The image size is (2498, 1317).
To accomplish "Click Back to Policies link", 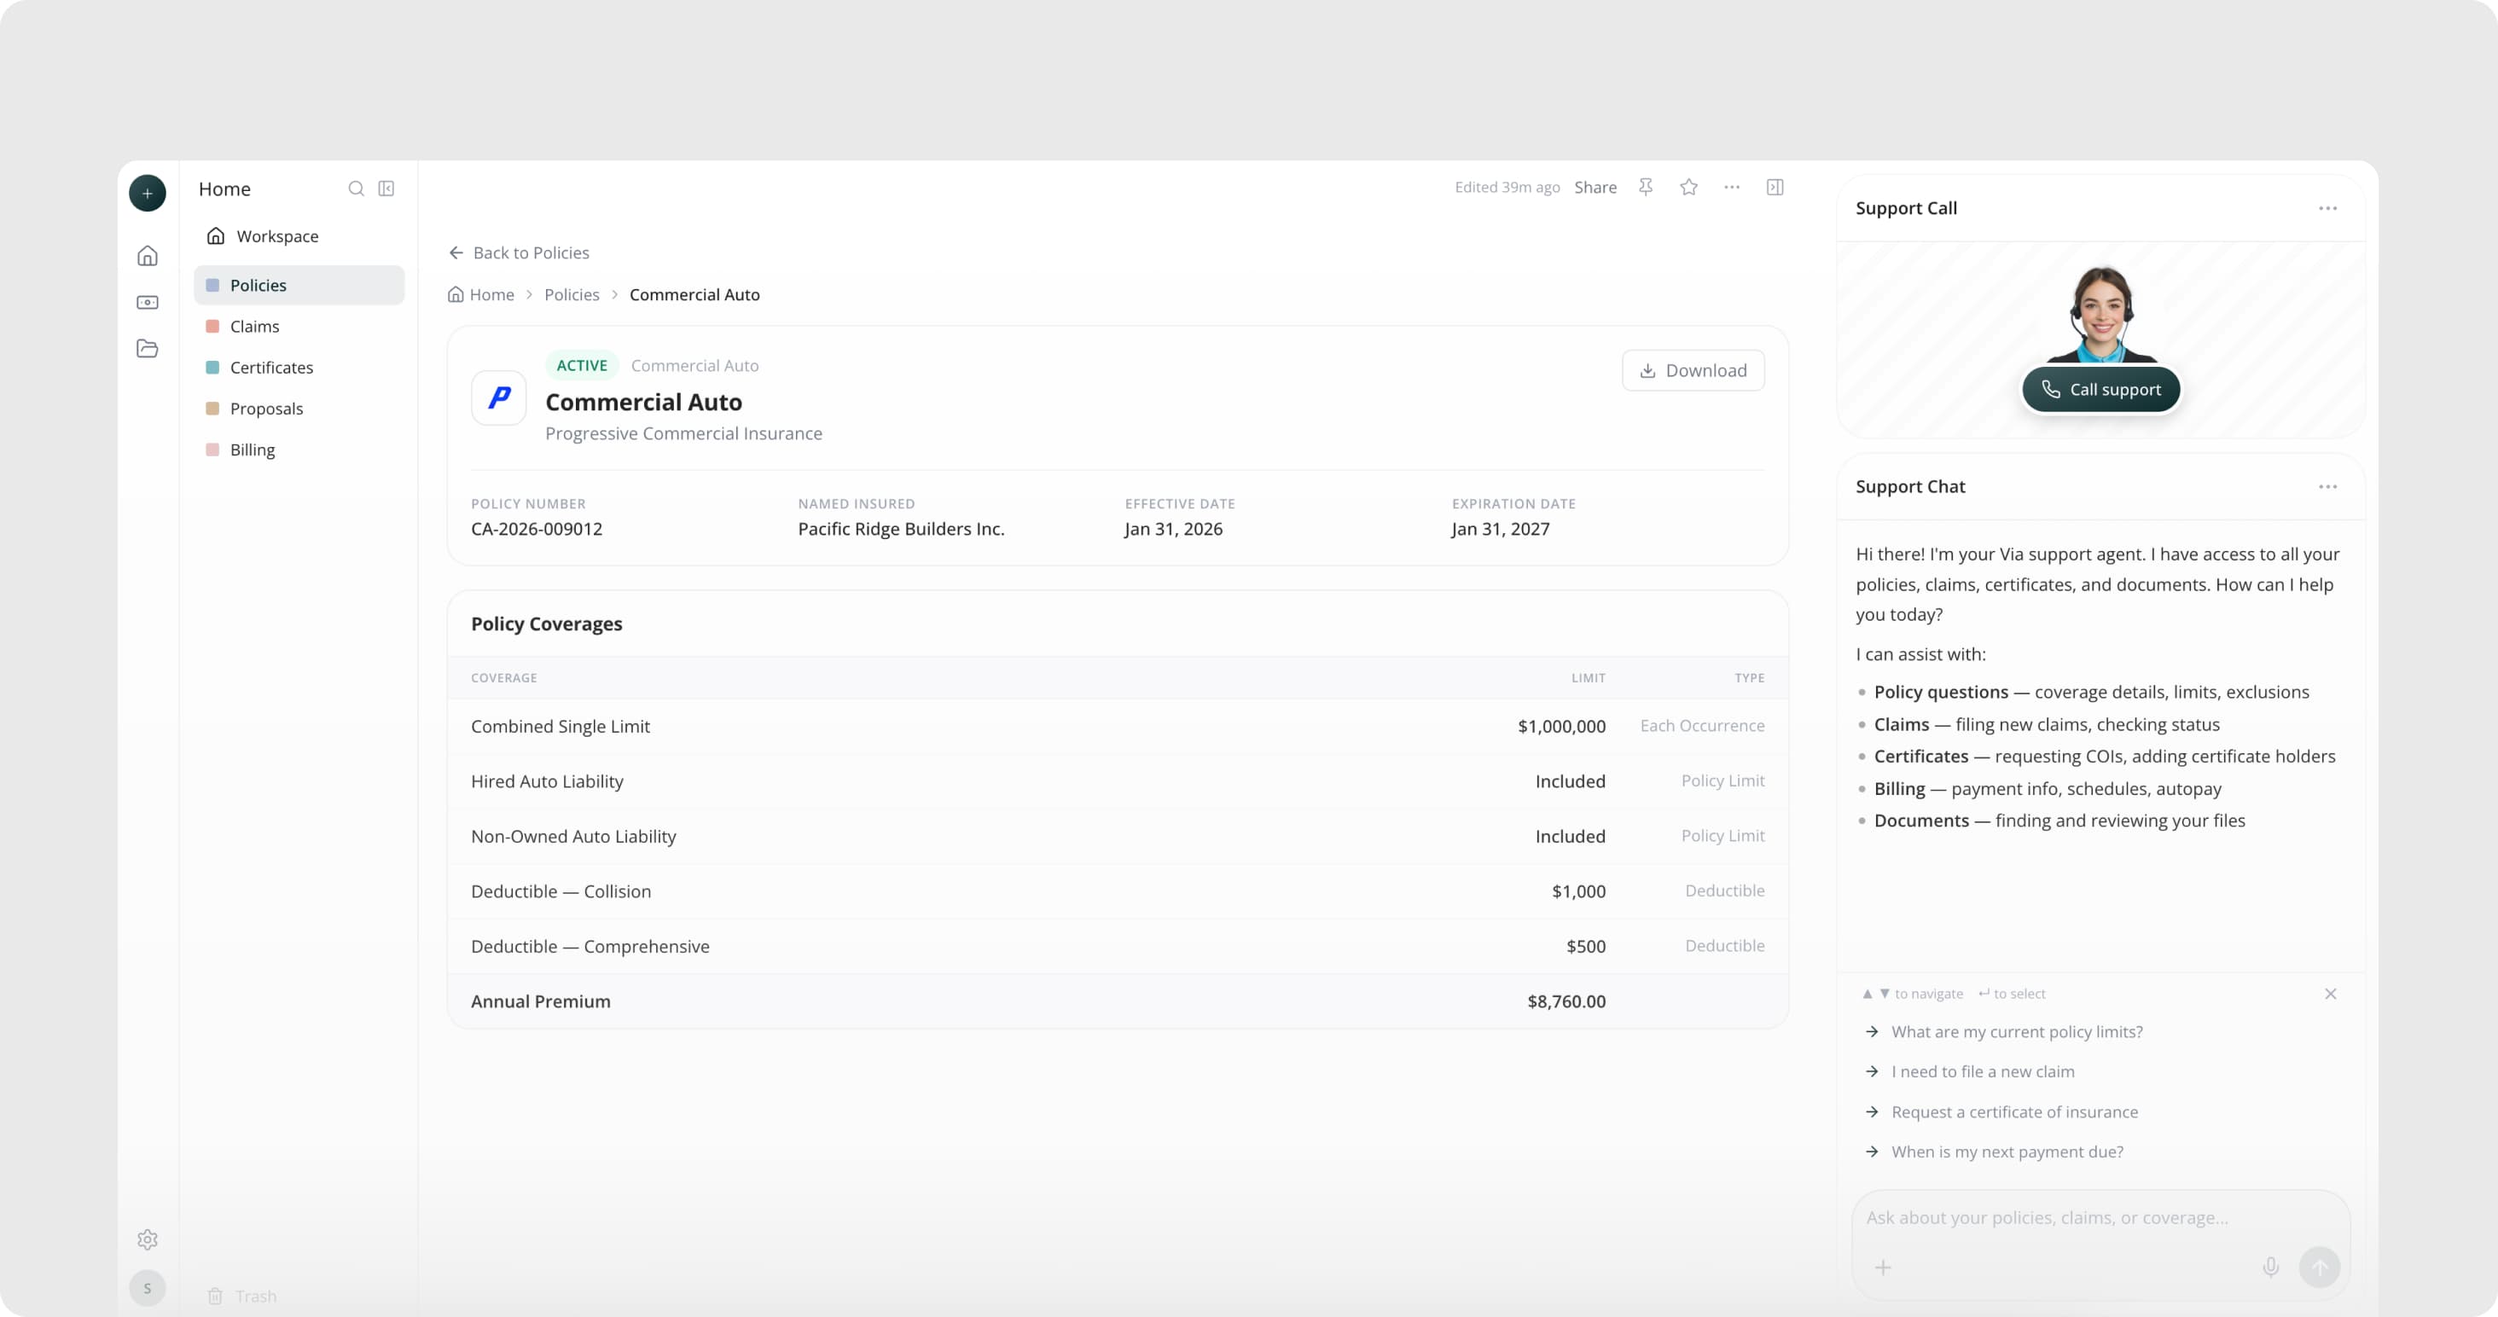I will point(531,252).
